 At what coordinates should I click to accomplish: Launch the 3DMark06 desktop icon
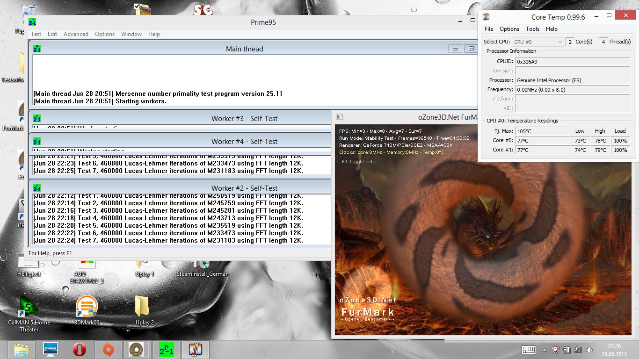[x=87, y=306]
